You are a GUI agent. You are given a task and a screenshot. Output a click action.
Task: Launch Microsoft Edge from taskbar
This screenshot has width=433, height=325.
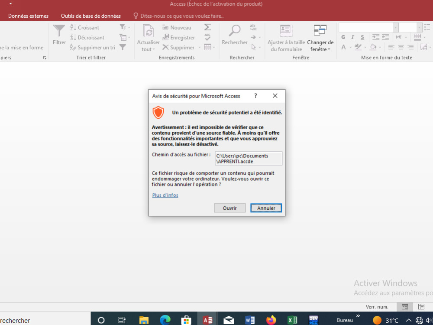tap(165, 320)
